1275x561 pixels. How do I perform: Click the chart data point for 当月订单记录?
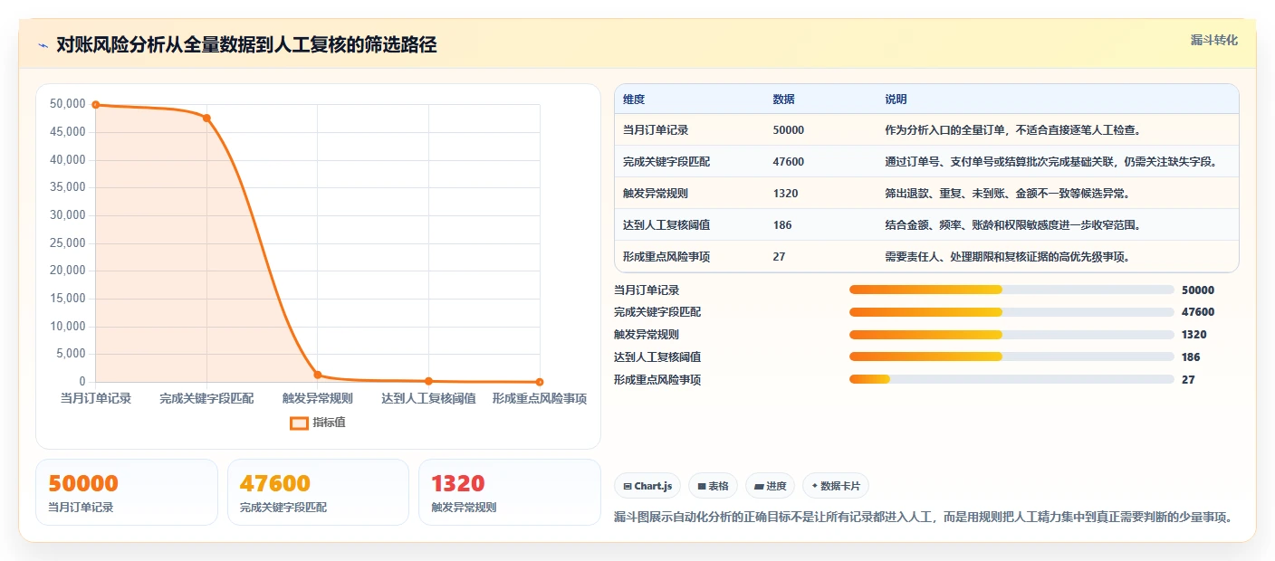96,105
